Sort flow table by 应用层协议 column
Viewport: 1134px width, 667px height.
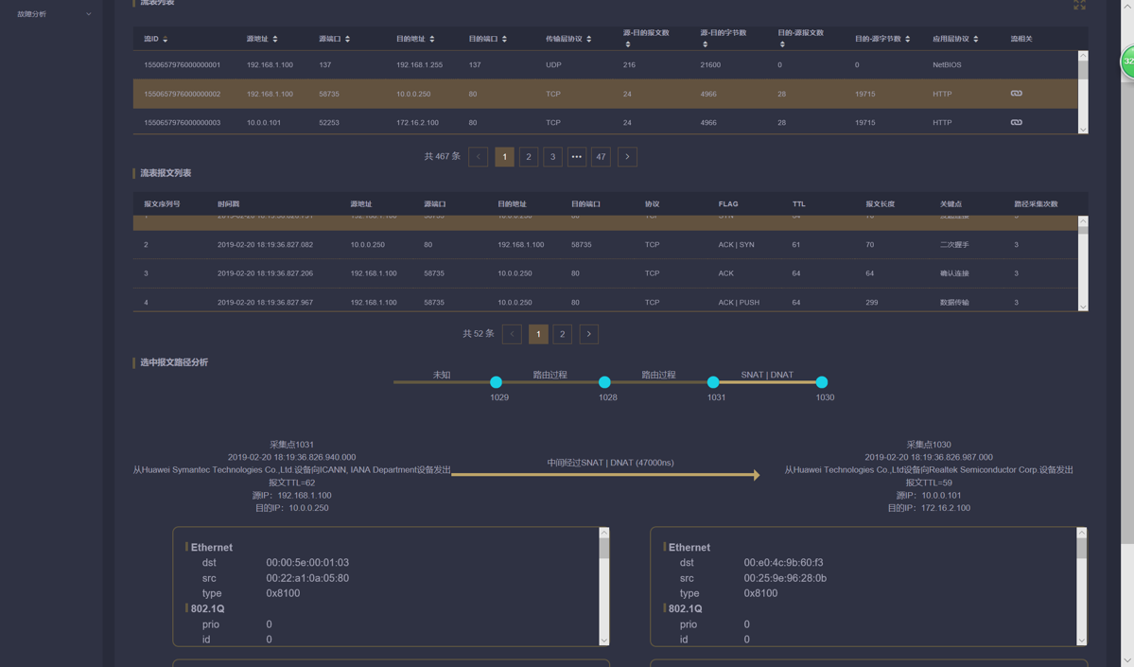click(x=975, y=40)
